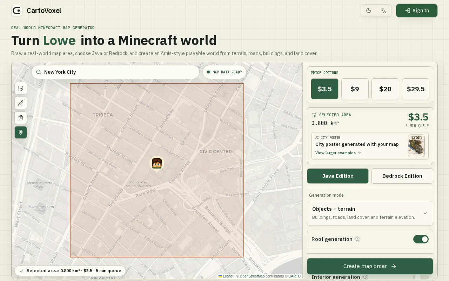Click the Map Data Ready status badge
The image size is (449, 281).
tap(224, 72)
